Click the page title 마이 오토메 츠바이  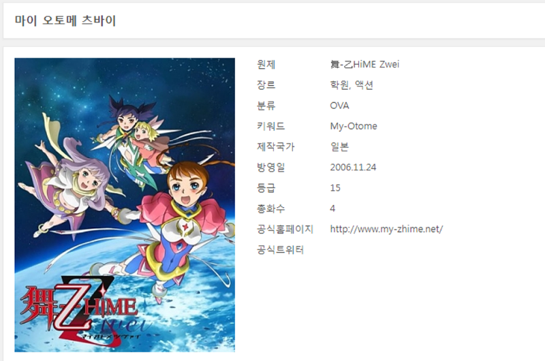click(65, 20)
